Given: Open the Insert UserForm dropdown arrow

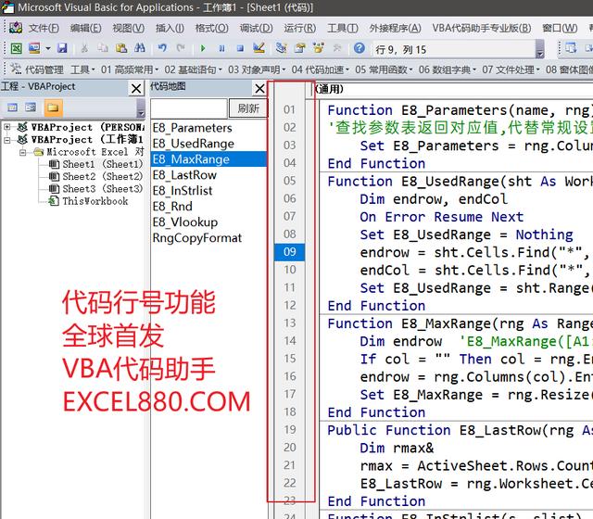Looking at the screenshot, I should (x=48, y=48).
